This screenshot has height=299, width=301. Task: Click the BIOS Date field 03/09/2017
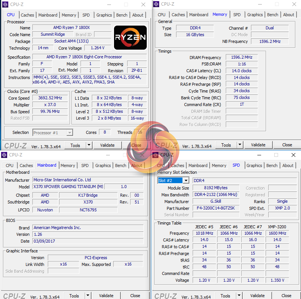tap(88, 241)
